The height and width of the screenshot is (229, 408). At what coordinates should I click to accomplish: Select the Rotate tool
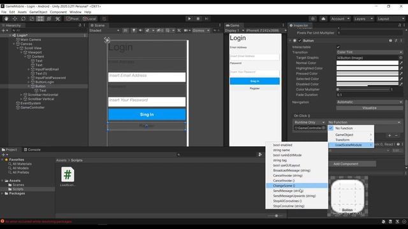coord(24,18)
